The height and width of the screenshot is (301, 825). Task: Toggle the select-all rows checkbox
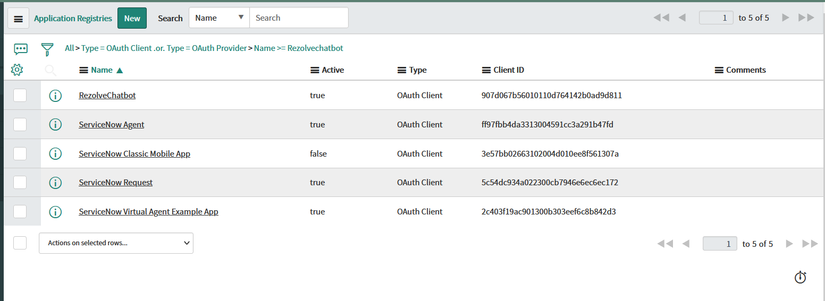20,243
